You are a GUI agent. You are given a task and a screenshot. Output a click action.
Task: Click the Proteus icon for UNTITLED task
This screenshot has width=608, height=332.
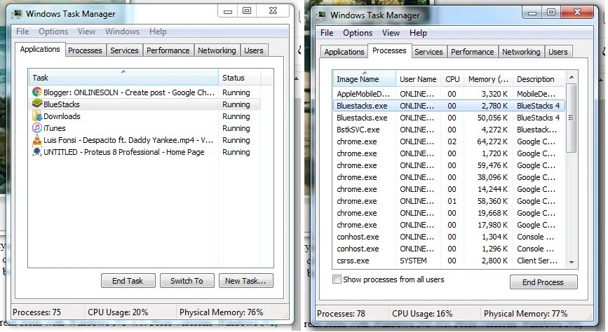pos(37,152)
